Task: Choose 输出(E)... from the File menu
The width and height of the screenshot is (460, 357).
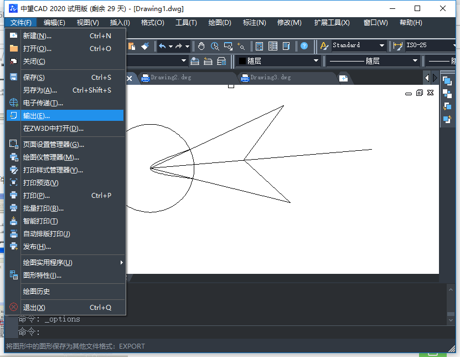Action: coord(65,116)
